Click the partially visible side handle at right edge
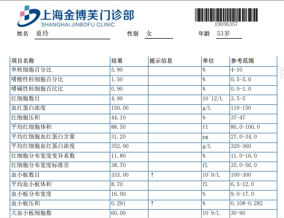The height and width of the screenshot is (218, 284). pos(282,72)
